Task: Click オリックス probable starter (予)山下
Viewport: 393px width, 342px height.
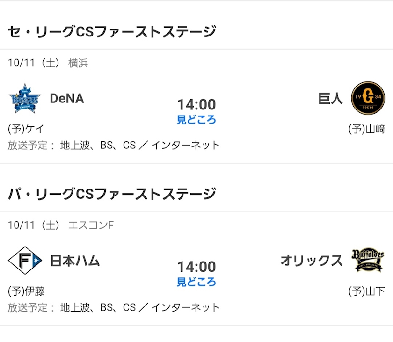Action: (367, 291)
